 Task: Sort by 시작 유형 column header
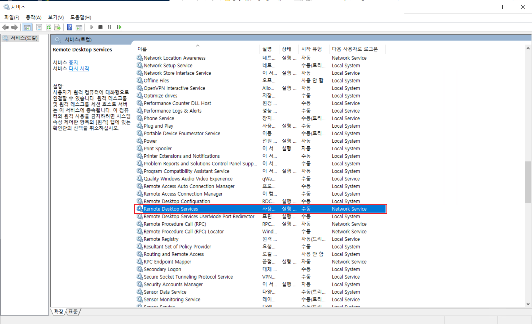click(x=311, y=49)
